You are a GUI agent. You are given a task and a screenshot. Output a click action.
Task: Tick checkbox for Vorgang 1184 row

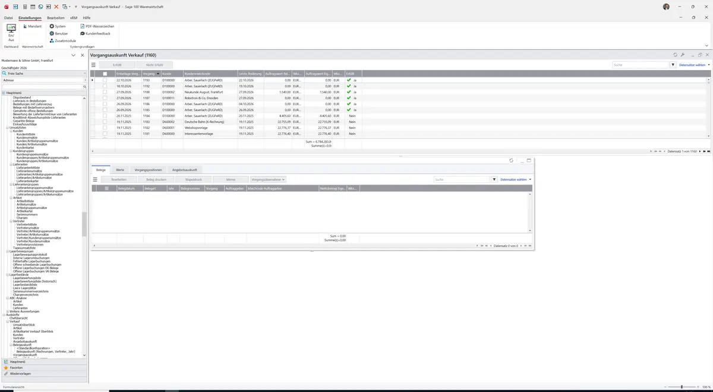pyautogui.click(x=105, y=116)
